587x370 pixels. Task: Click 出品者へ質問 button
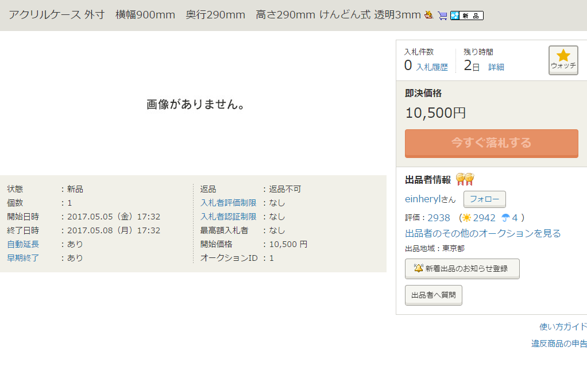tap(433, 295)
